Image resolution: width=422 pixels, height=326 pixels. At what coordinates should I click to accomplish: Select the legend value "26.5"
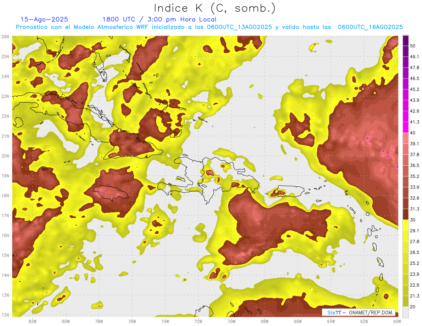(x=415, y=252)
